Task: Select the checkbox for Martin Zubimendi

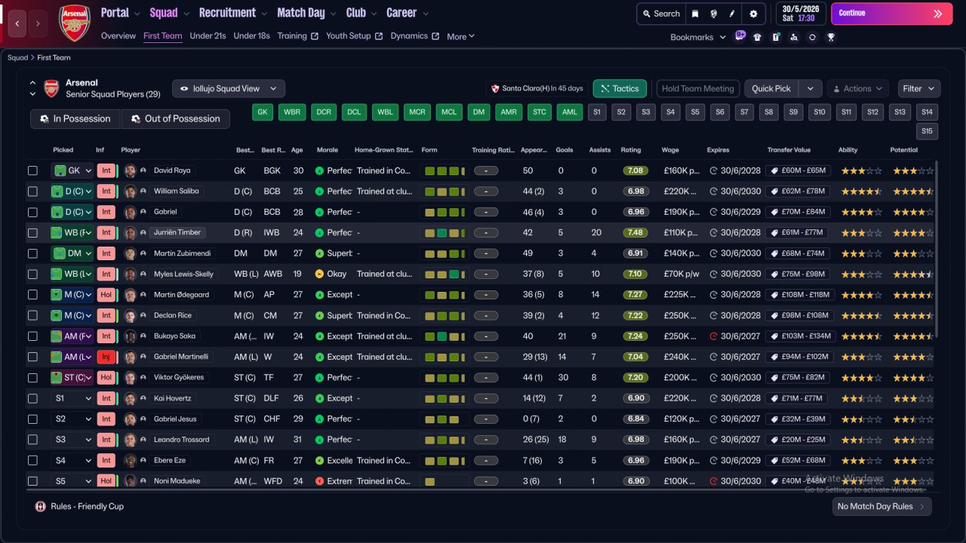Action: pos(32,253)
